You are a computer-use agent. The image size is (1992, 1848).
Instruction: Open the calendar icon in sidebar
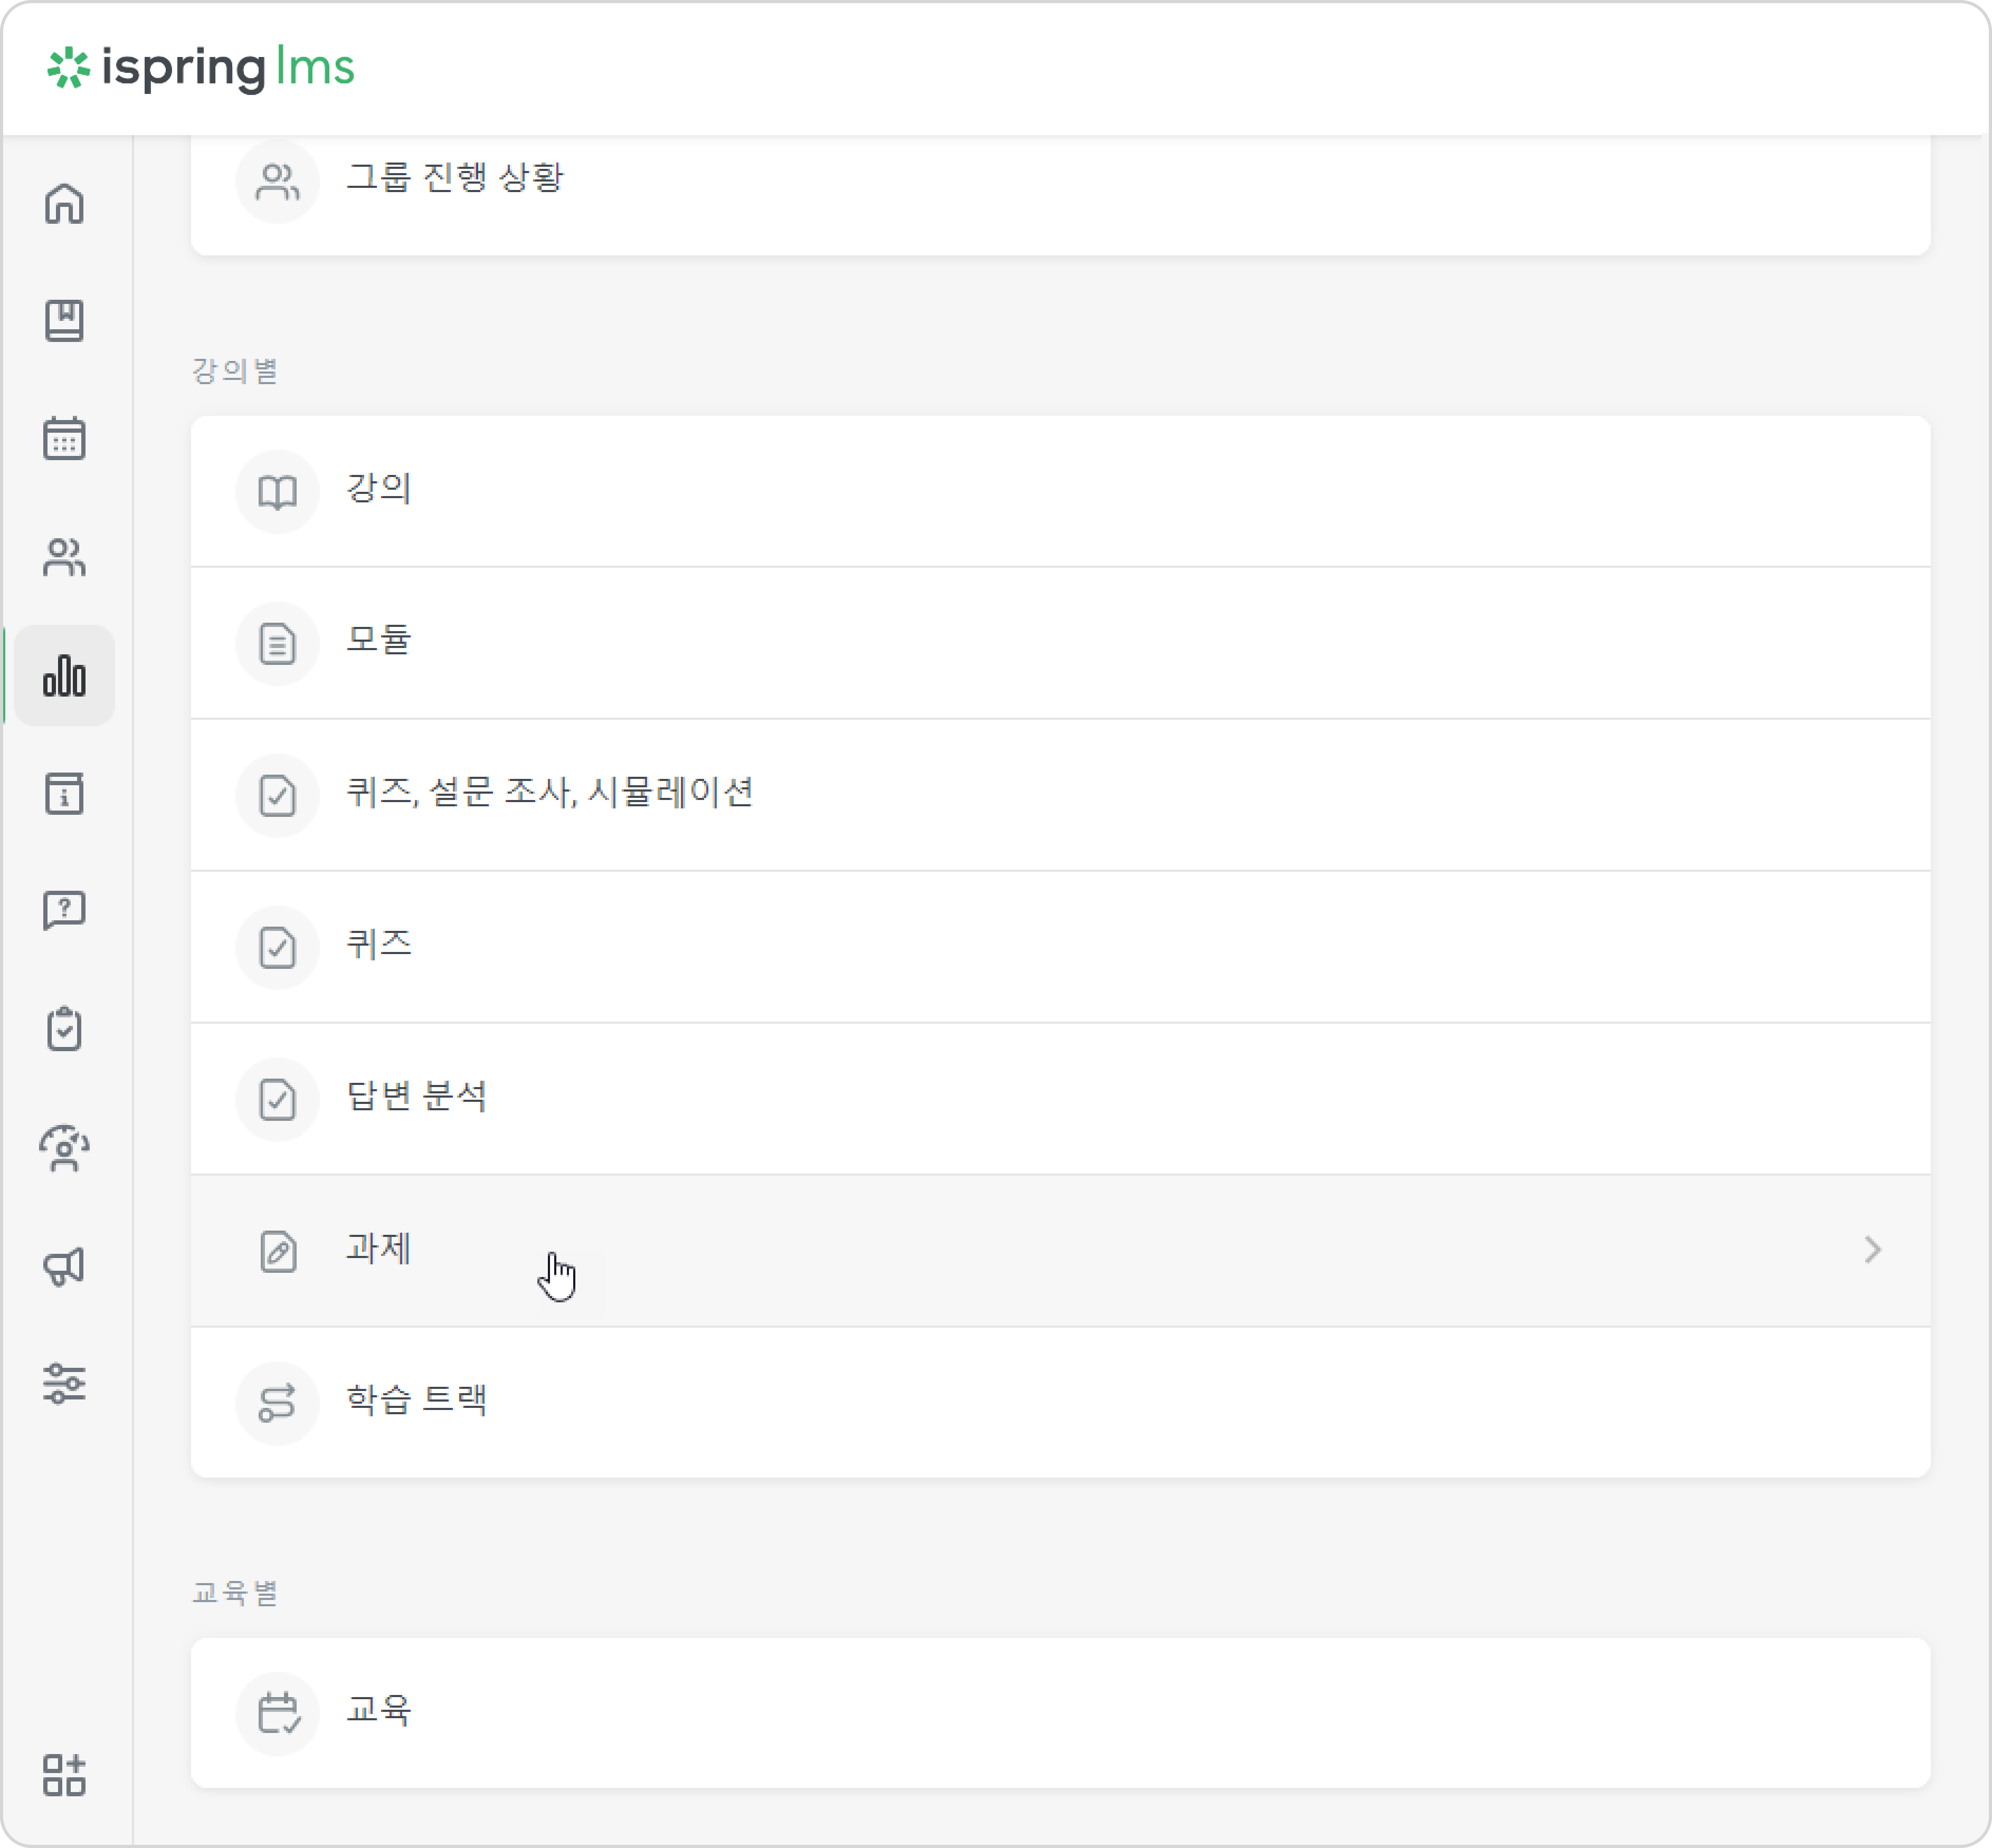point(64,438)
